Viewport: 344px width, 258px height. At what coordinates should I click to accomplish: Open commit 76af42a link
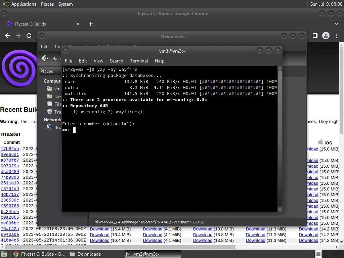point(10,229)
